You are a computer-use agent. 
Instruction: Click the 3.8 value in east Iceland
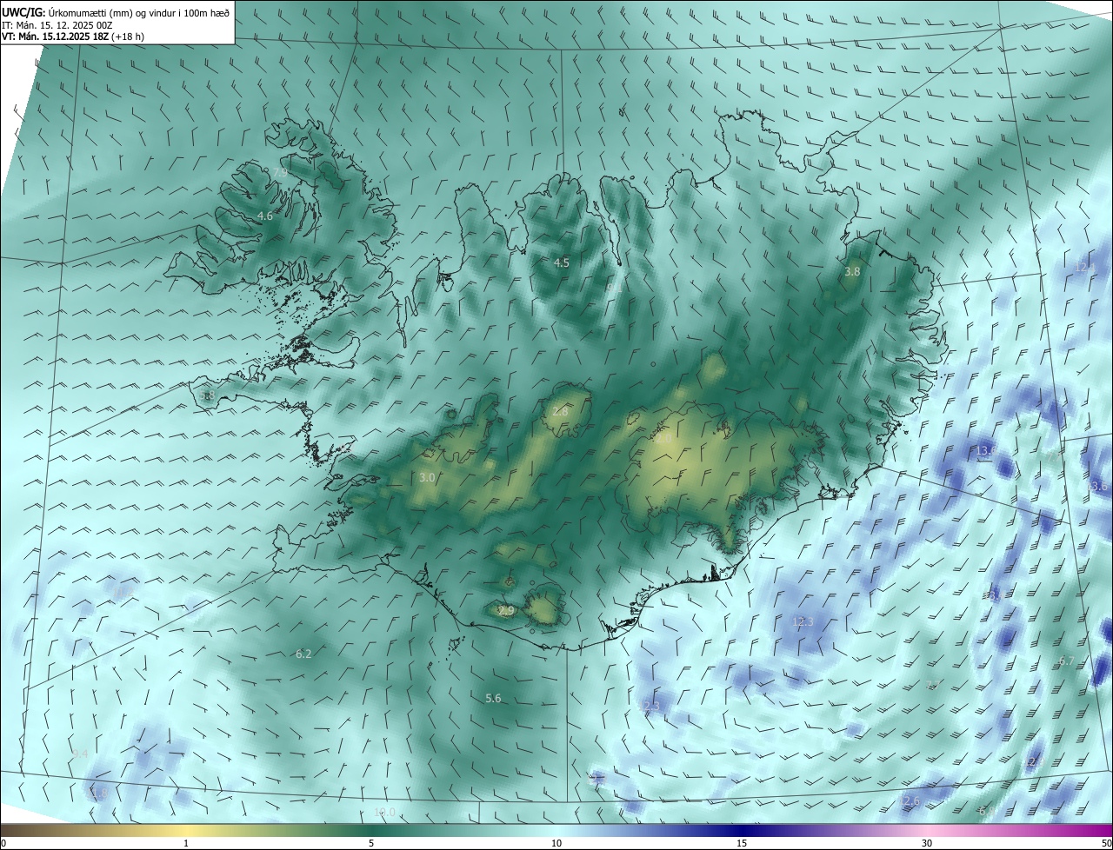pos(852,271)
